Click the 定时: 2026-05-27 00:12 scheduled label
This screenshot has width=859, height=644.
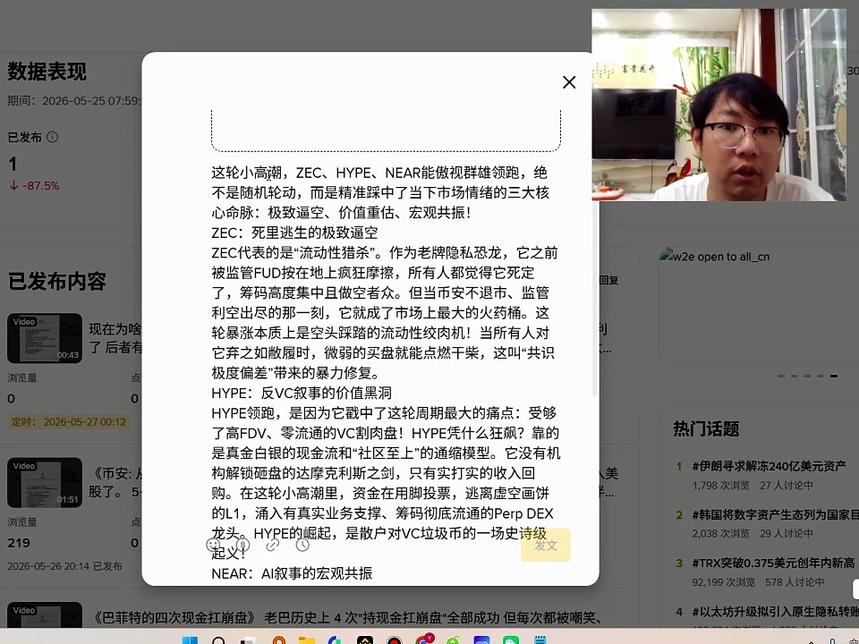coord(69,421)
